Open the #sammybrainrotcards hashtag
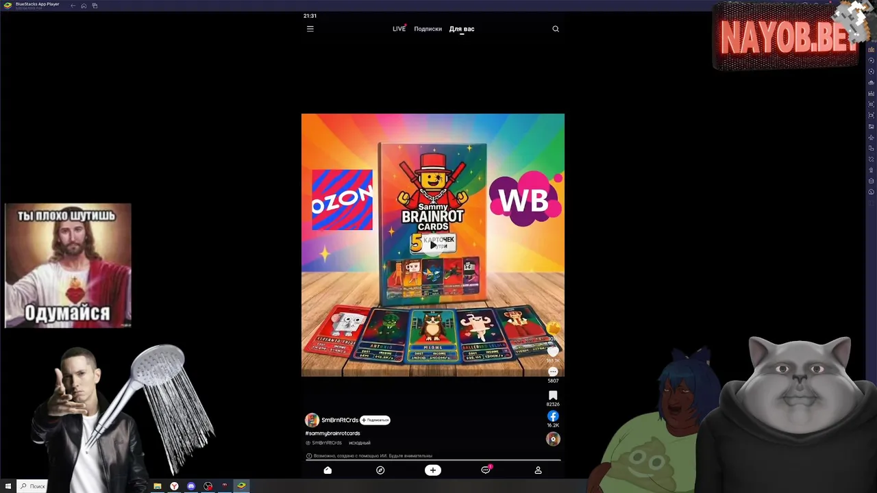The width and height of the screenshot is (877, 493). 332,433
